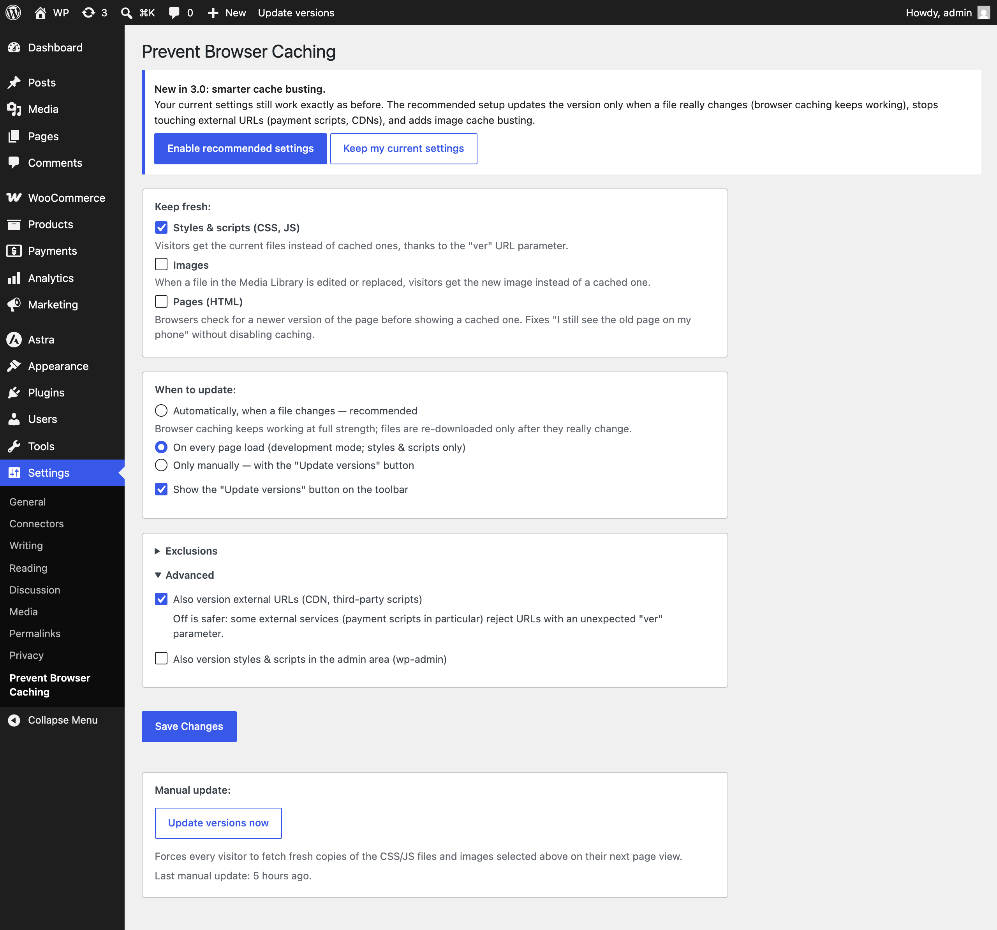Uncheck Also version external URLs

click(161, 599)
